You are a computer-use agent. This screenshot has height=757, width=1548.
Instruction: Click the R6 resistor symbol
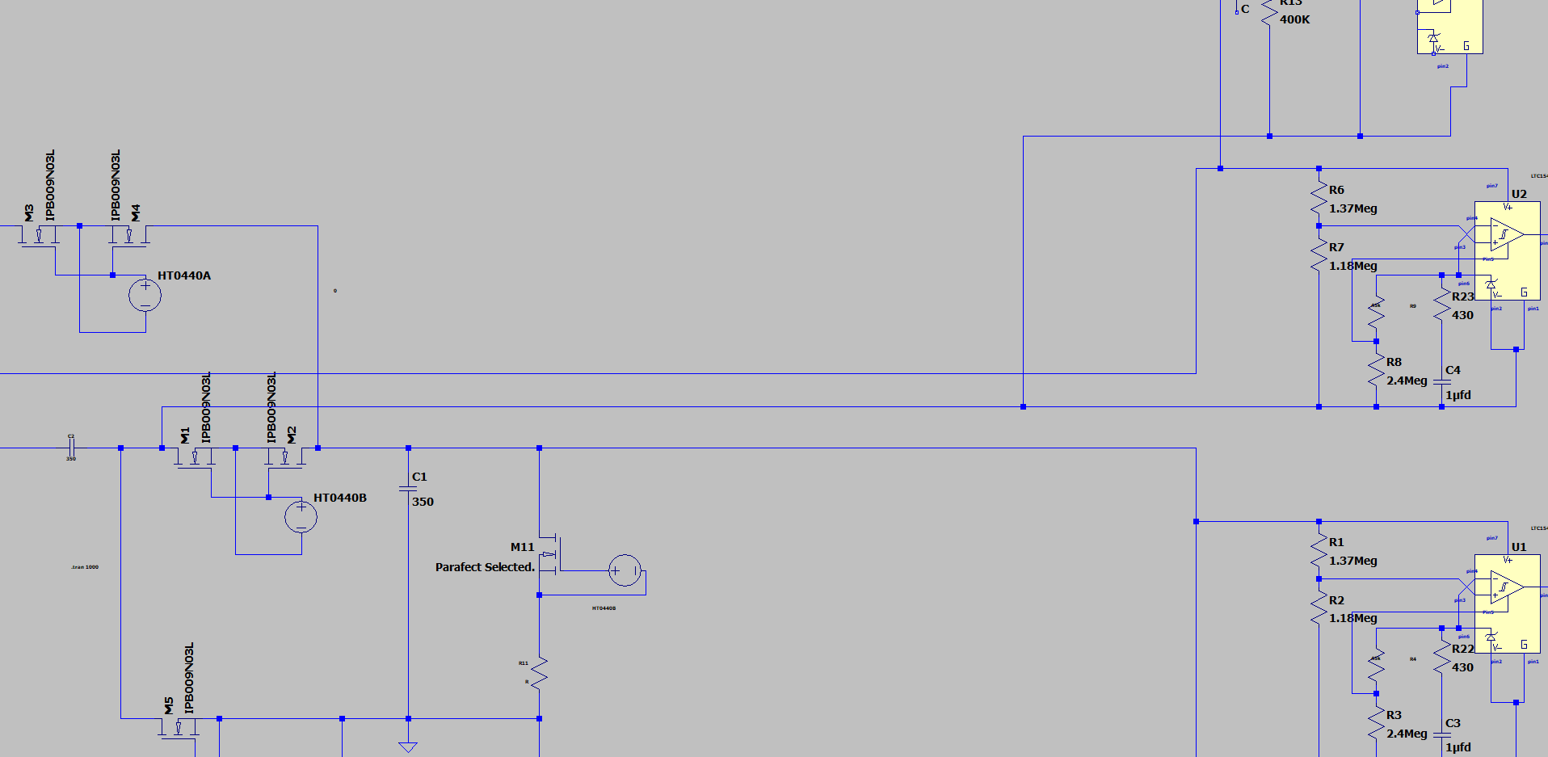[x=1319, y=199]
